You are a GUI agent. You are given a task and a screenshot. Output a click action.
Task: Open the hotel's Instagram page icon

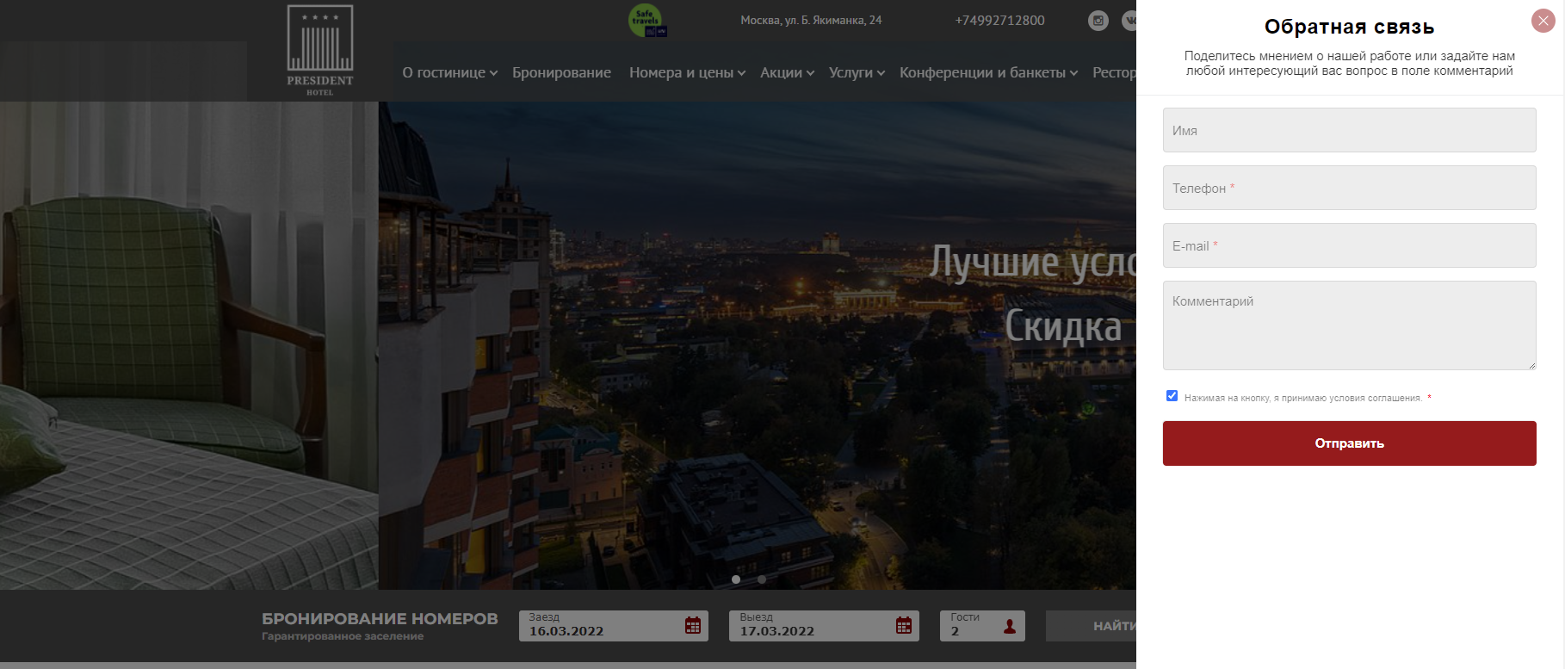pos(1098,21)
